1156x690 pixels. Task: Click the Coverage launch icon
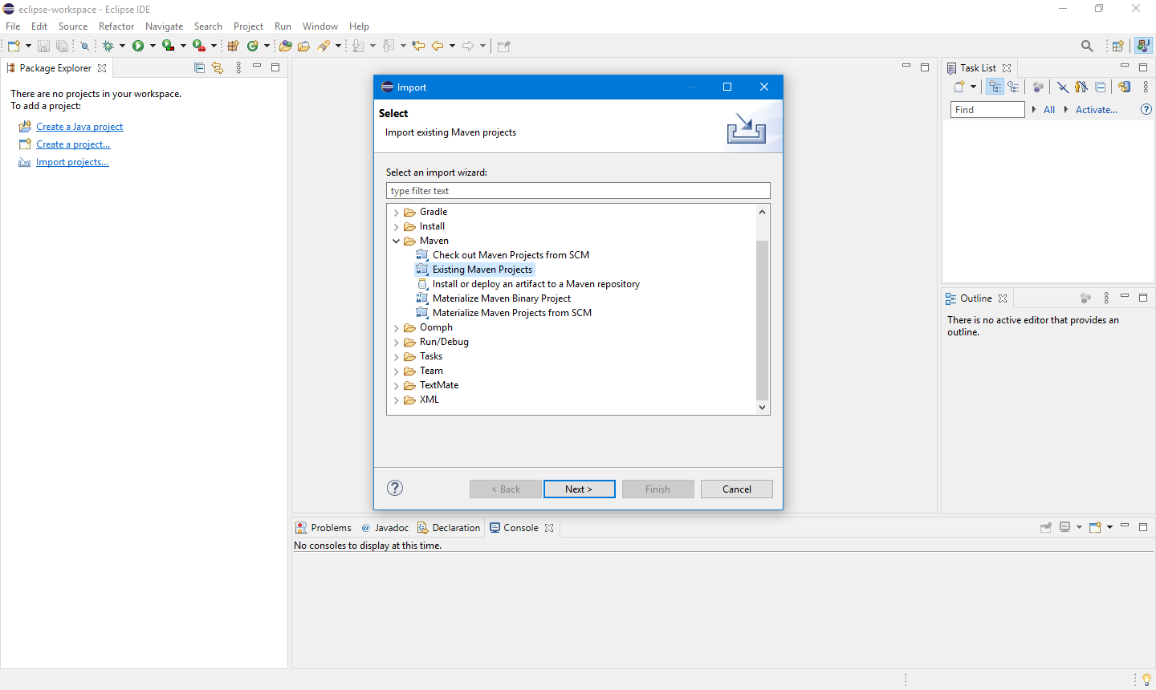pyautogui.click(x=168, y=46)
